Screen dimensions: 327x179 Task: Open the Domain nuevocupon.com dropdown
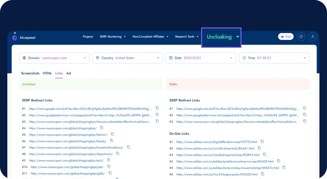tap(54, 58)
